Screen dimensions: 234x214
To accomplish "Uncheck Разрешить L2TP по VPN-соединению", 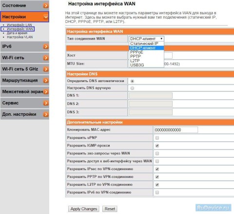I will pyautogui.click(x=157, y=185).
